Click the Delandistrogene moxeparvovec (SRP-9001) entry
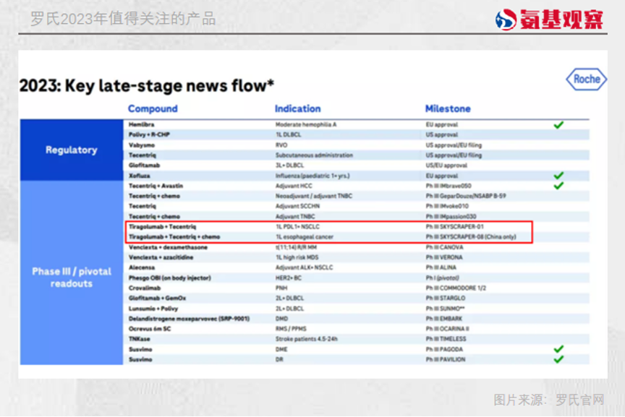The image size is (625, 417). [179, 319]
